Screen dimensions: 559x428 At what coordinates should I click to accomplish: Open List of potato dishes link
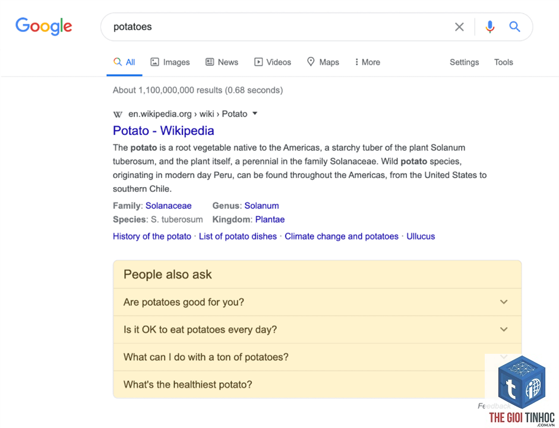[x=238, y=236]
